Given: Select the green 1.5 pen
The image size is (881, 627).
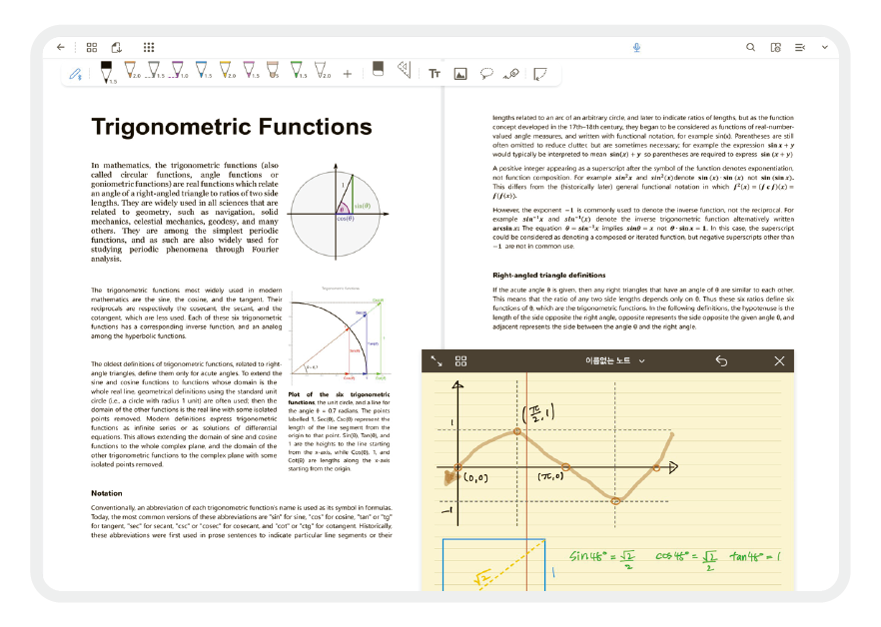Looking at the screenshot, I should click(x=298, y=70).
